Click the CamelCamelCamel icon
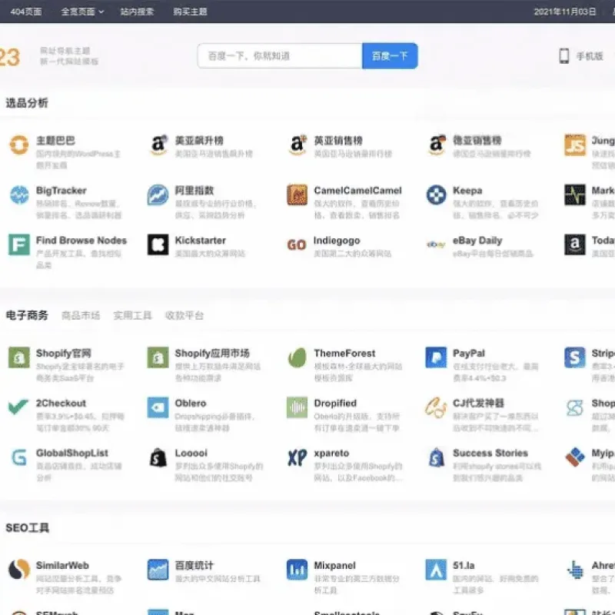This screenshot has height=615, width=615. (x=298, y=195)
